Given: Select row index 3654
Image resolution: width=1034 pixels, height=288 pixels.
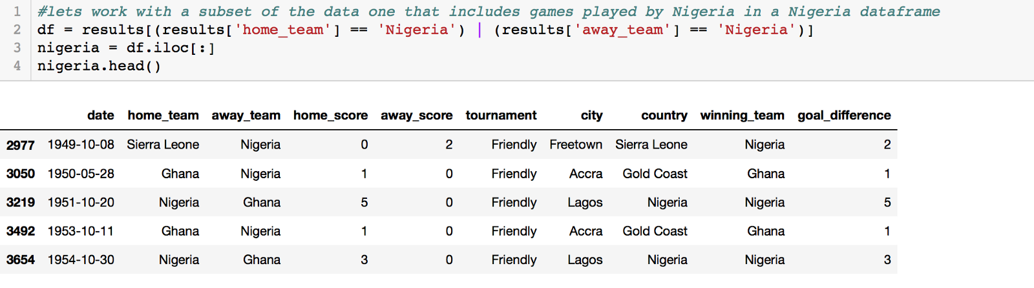Looking at the screenshot, I should click(20, 260).
